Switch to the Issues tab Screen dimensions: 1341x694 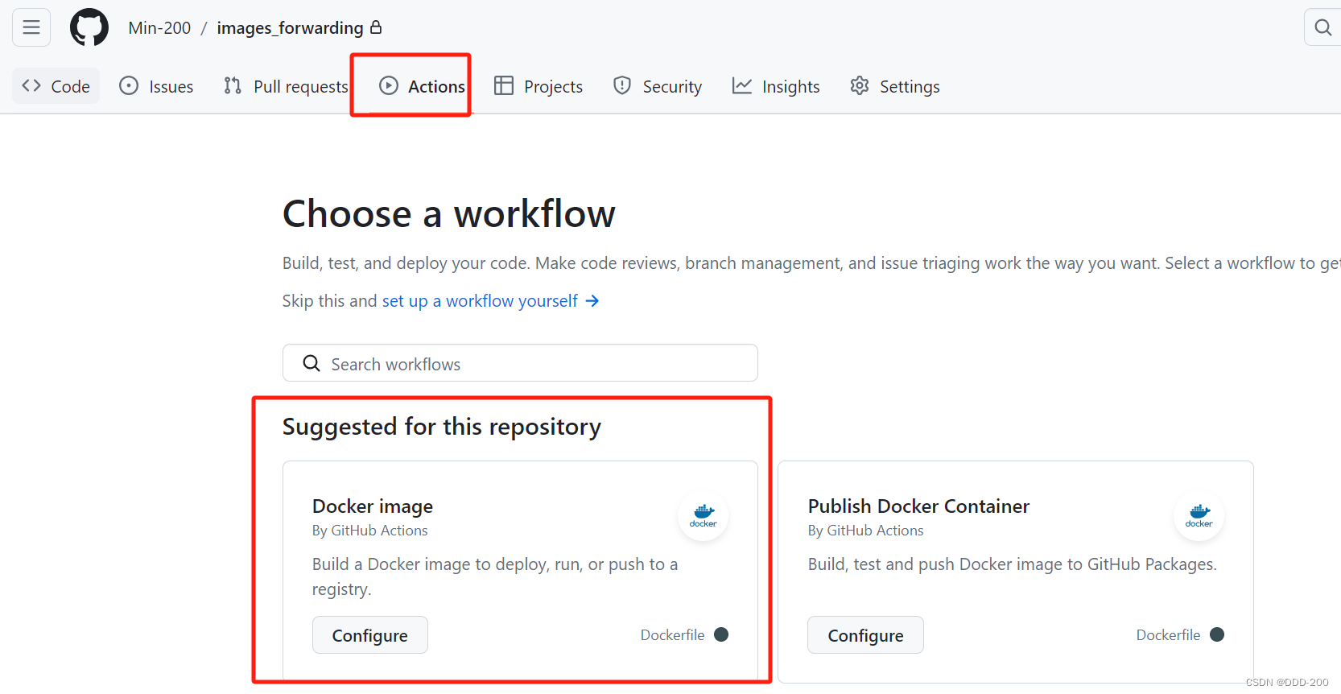156,86
